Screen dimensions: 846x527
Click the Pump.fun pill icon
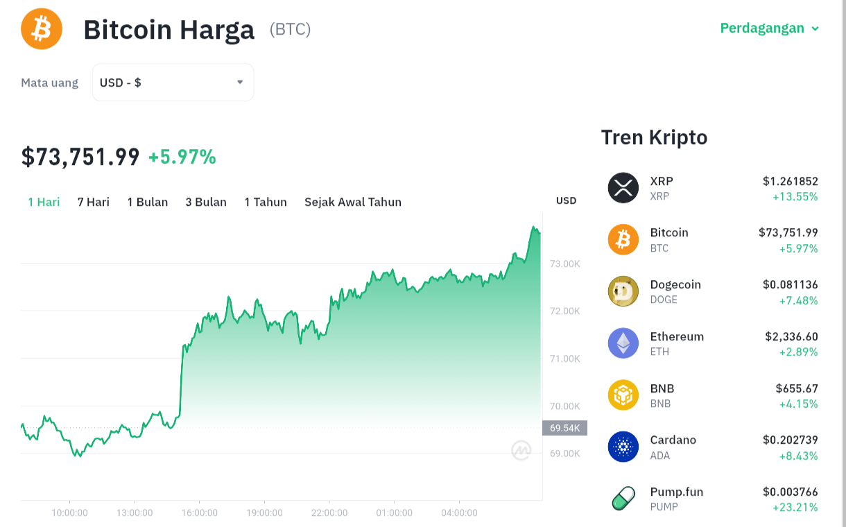click(623, 499)
